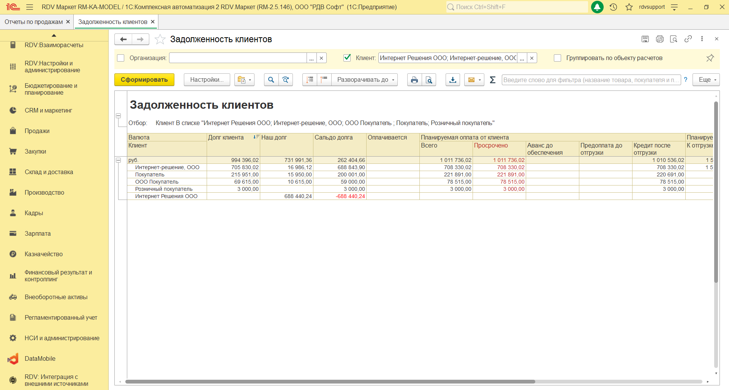Enable the Организация filter checkbox
This screenshot has height=390, width=729.
point(121,58)
